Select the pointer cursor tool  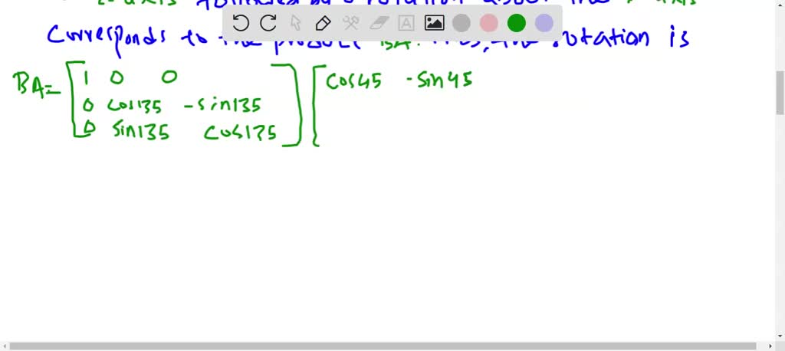(296, 23)
